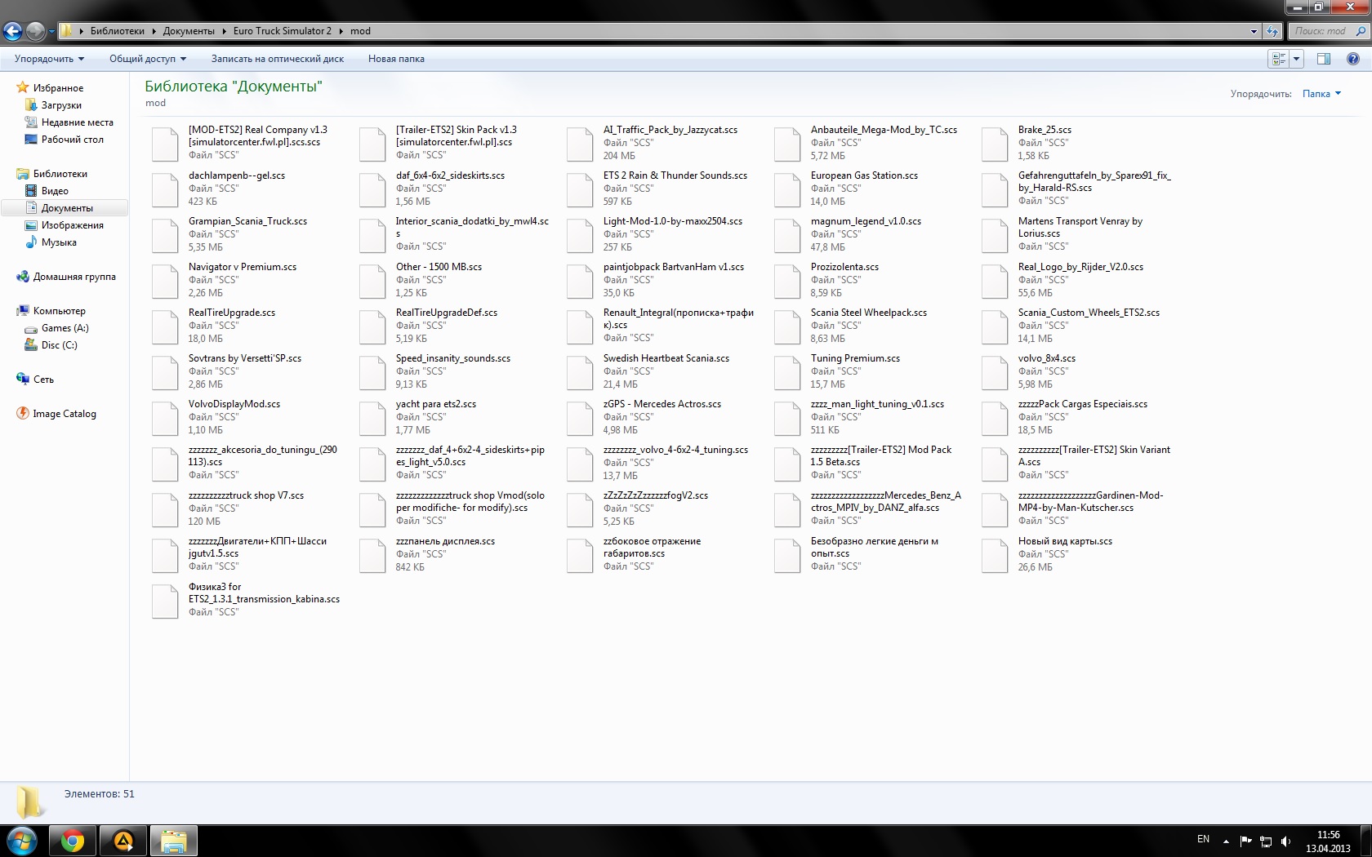The image size is (1372, 857).
Task: Select Библиотеки in the navigation pane
Action: click(60, 174)
